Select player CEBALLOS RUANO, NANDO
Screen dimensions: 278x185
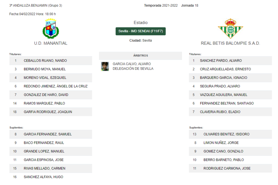tap(51, 61)
